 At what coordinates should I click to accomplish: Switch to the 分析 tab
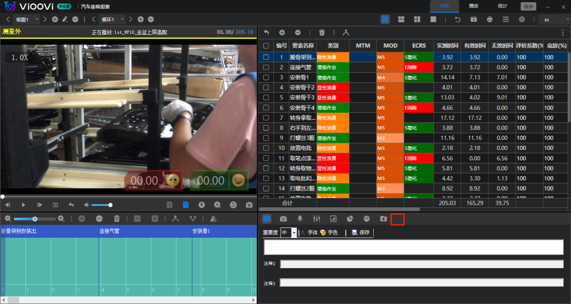444,6
